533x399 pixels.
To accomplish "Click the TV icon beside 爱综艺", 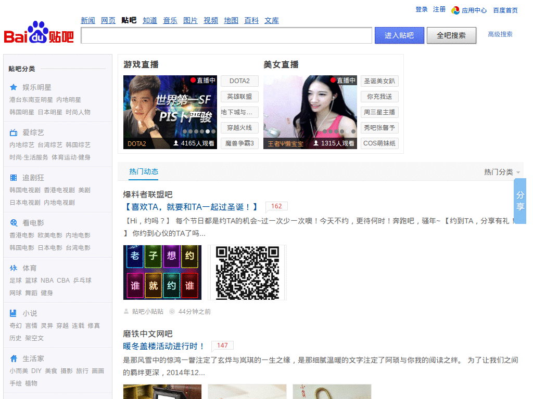I will (14, 132).
